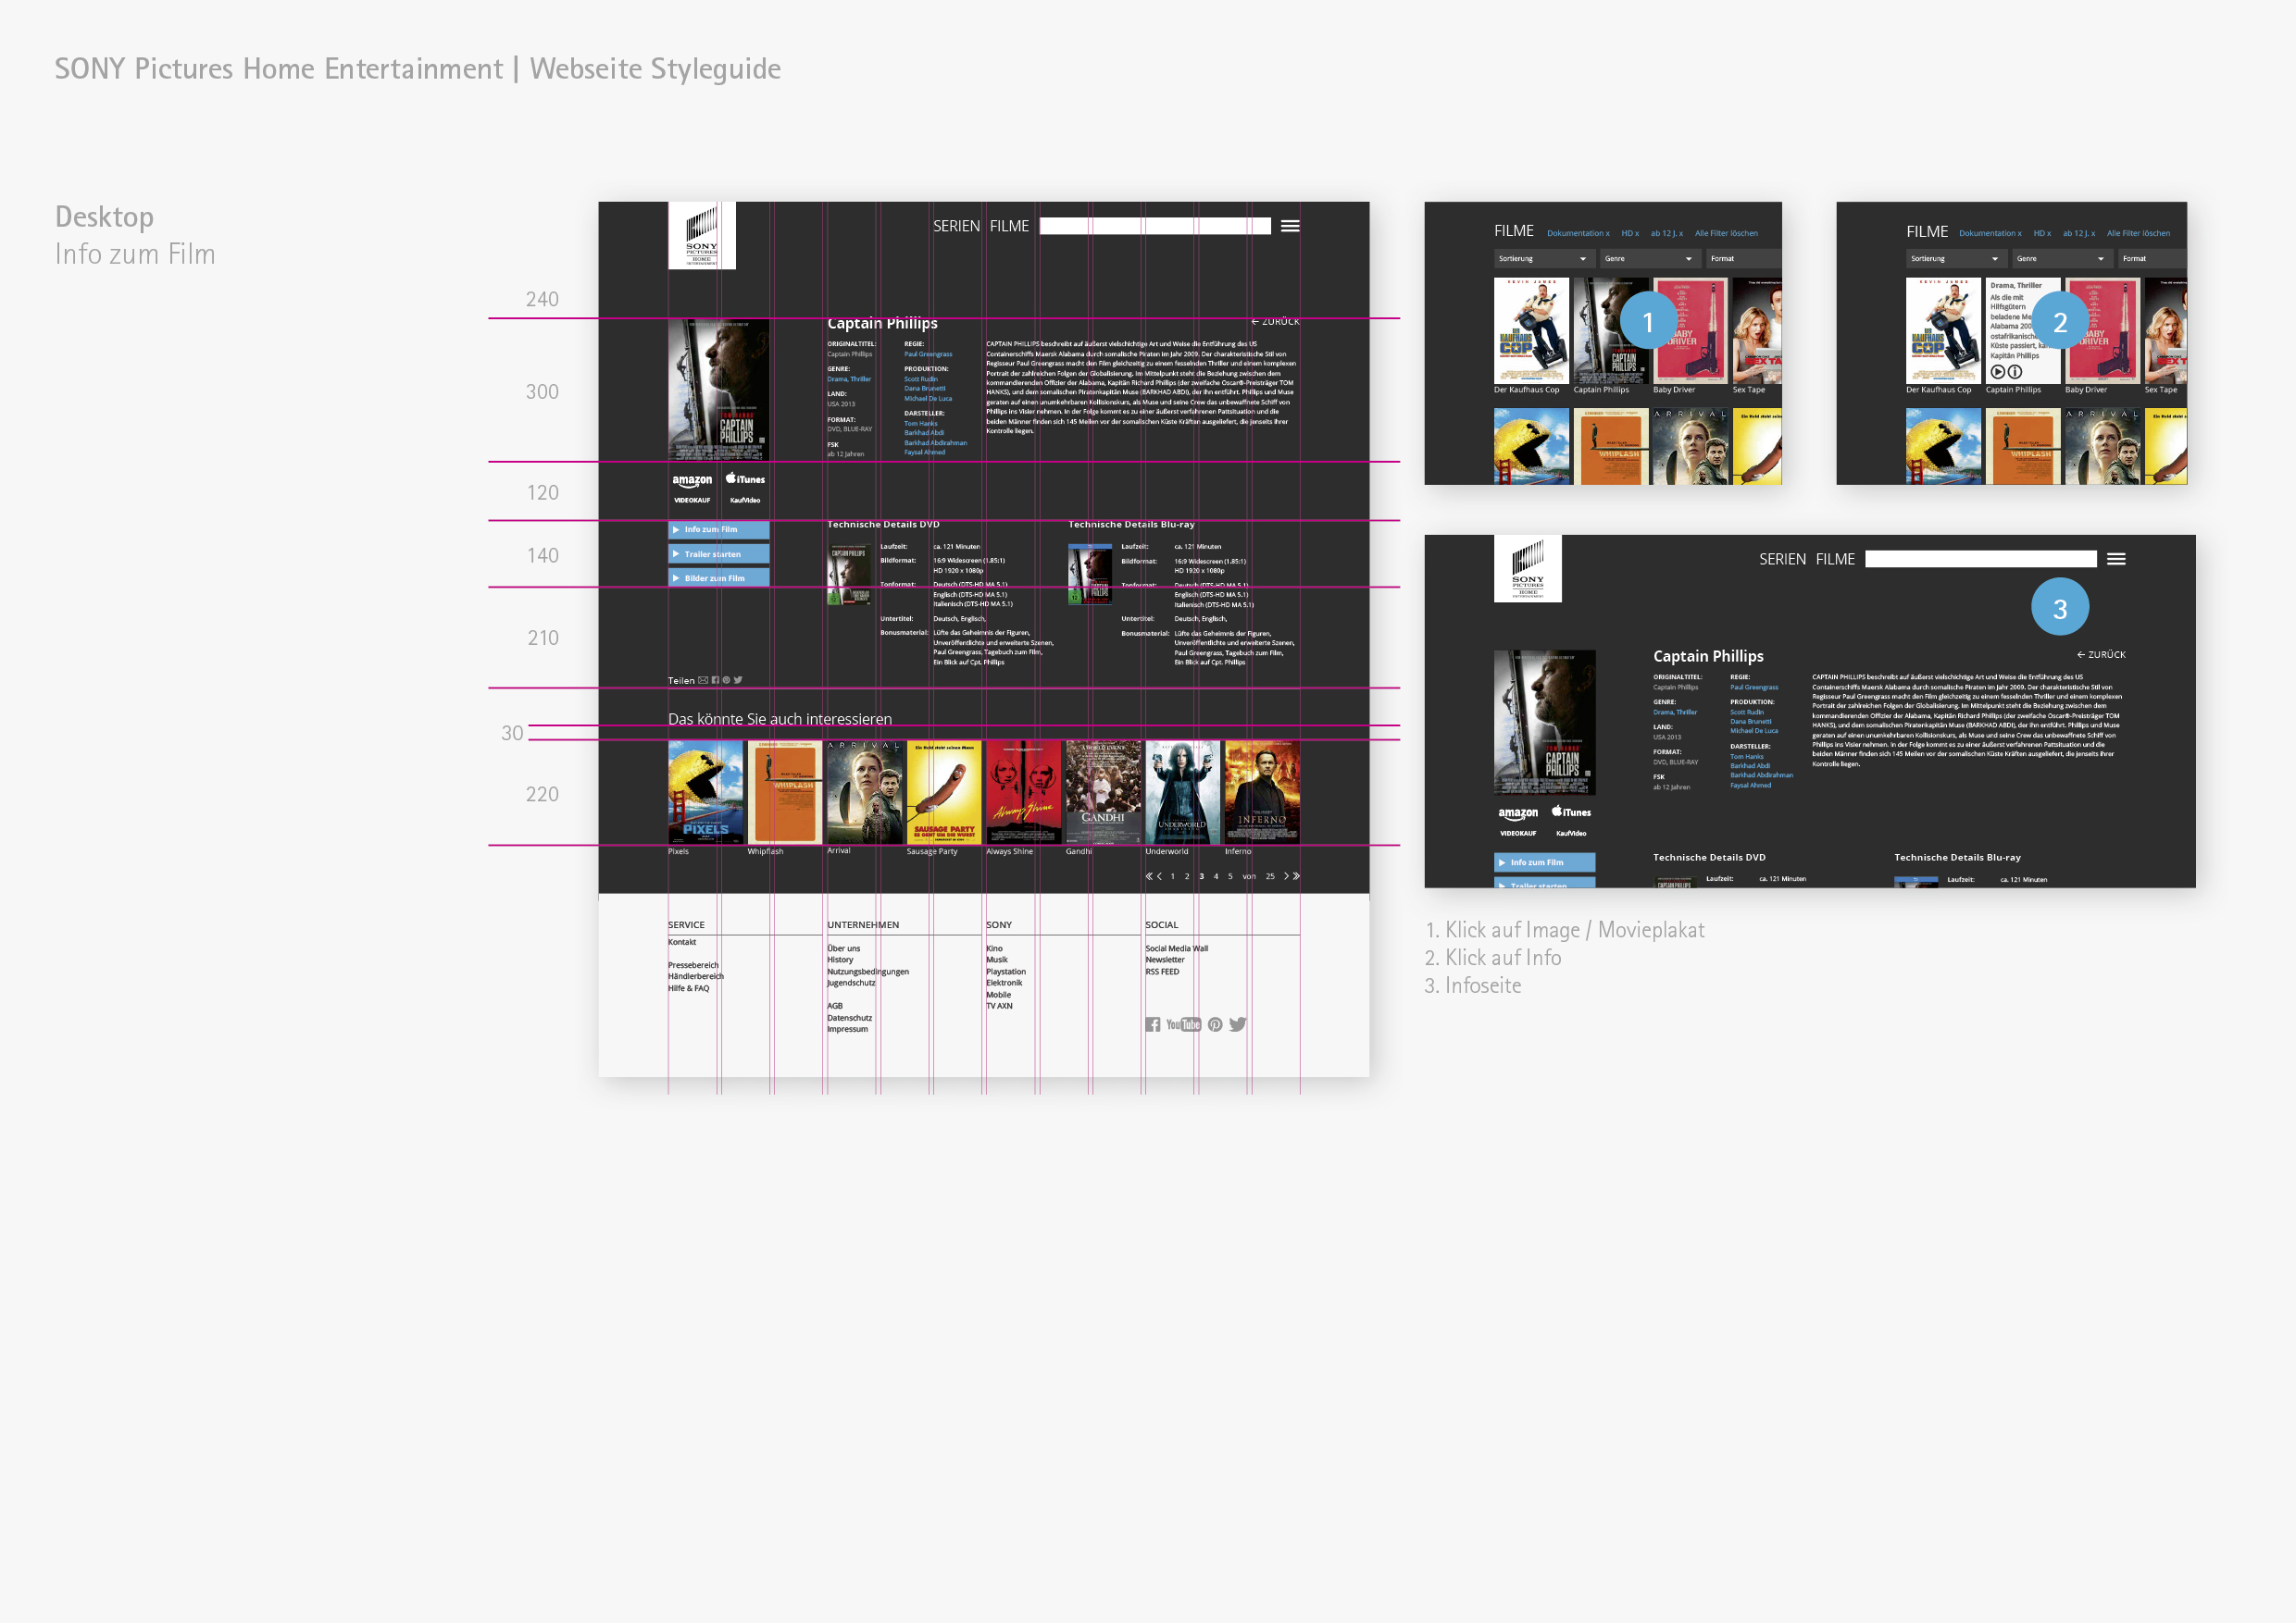Click Amazon Videokauf logo in main mockup
The image size is (2296, 1623).
tap(692, 488)
